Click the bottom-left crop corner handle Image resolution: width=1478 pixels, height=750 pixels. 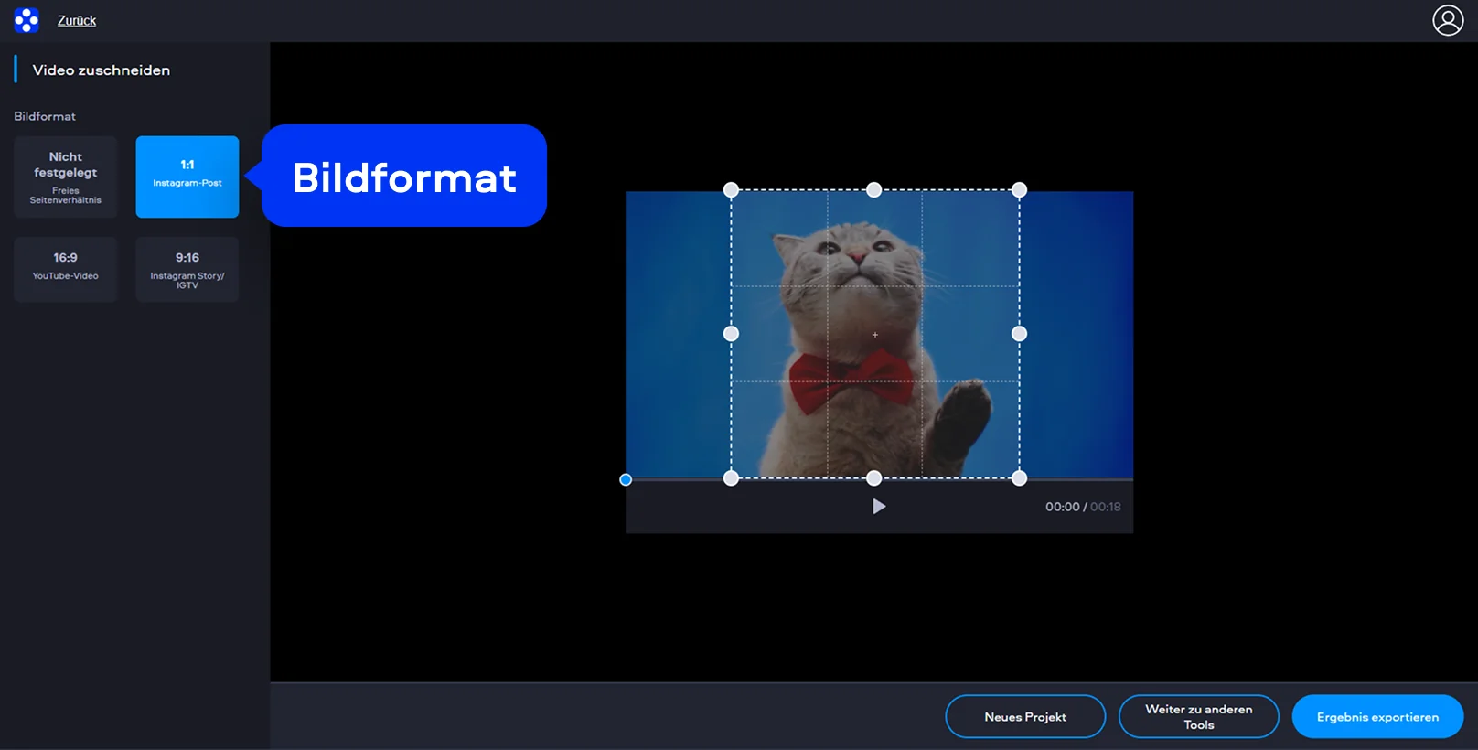[731, 477]
